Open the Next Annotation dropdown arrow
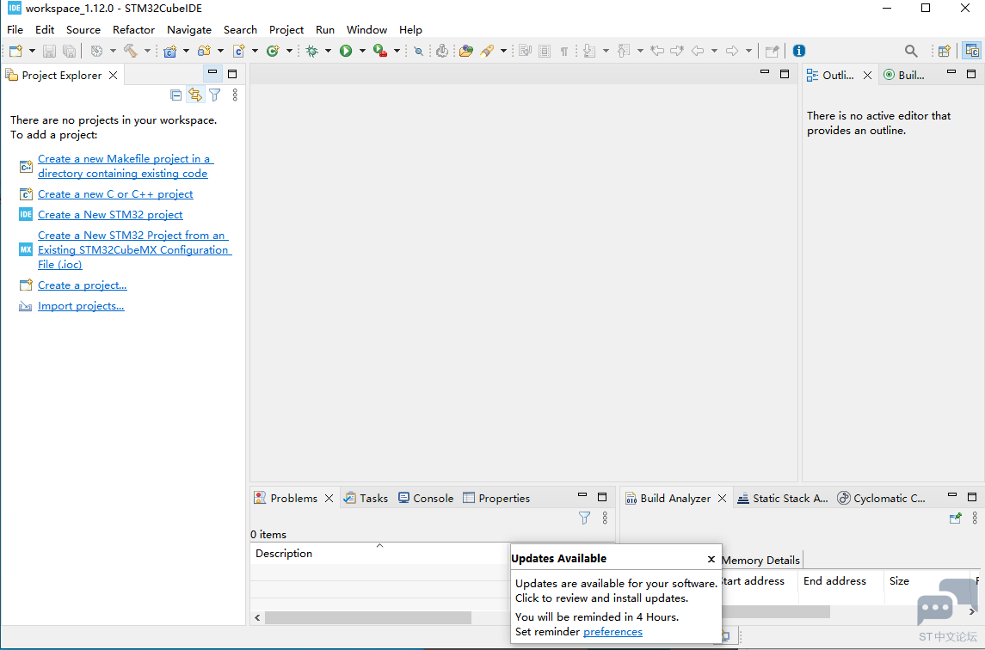The image size is (985, 650). tap(606, 51)
